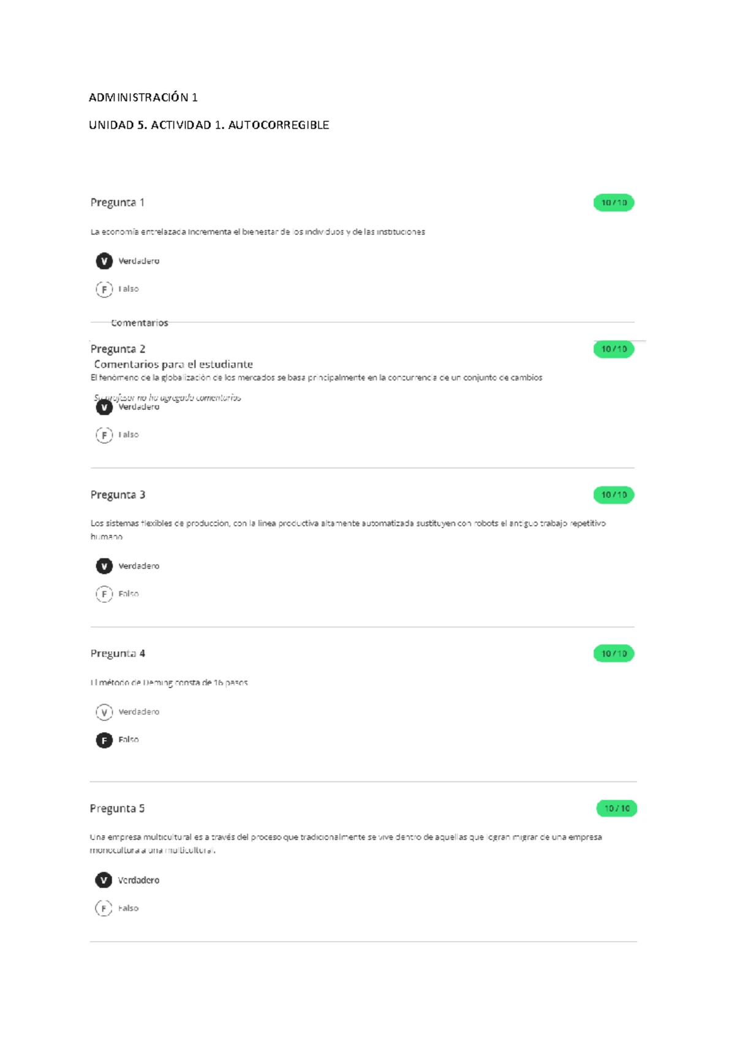This screenshot has width=735, height=1039.
Task: Click the 10/10 score badge of Pregunta 1
Action: 614,203
